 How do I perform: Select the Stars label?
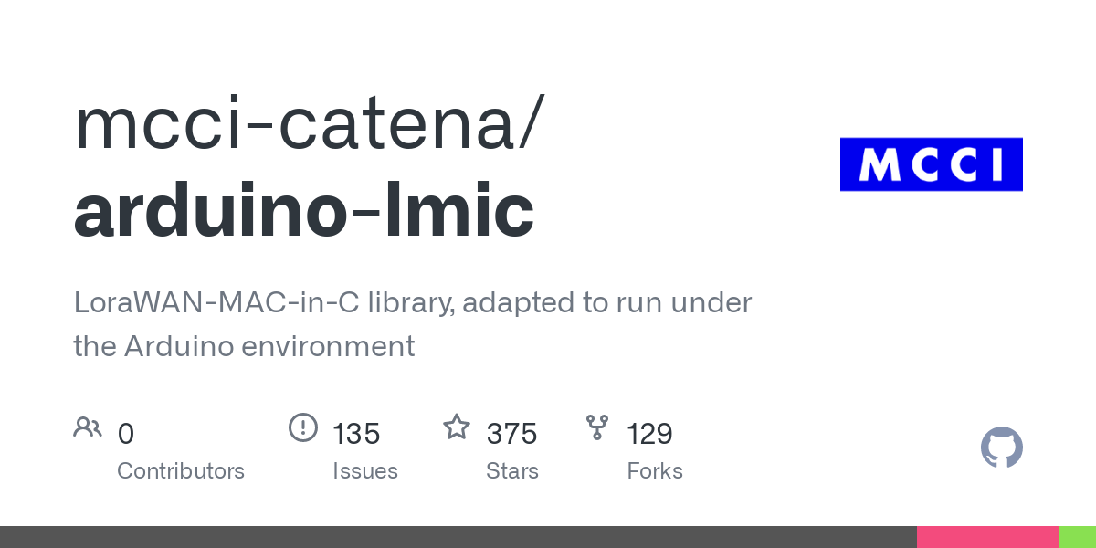(x=512, y=471)
